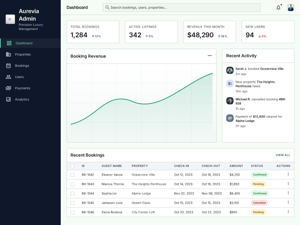Screen dimensions: 300x225
Task: Click the Analytics chart icon in sidebar
Action: pyautogui.click(x=8, y=99)
